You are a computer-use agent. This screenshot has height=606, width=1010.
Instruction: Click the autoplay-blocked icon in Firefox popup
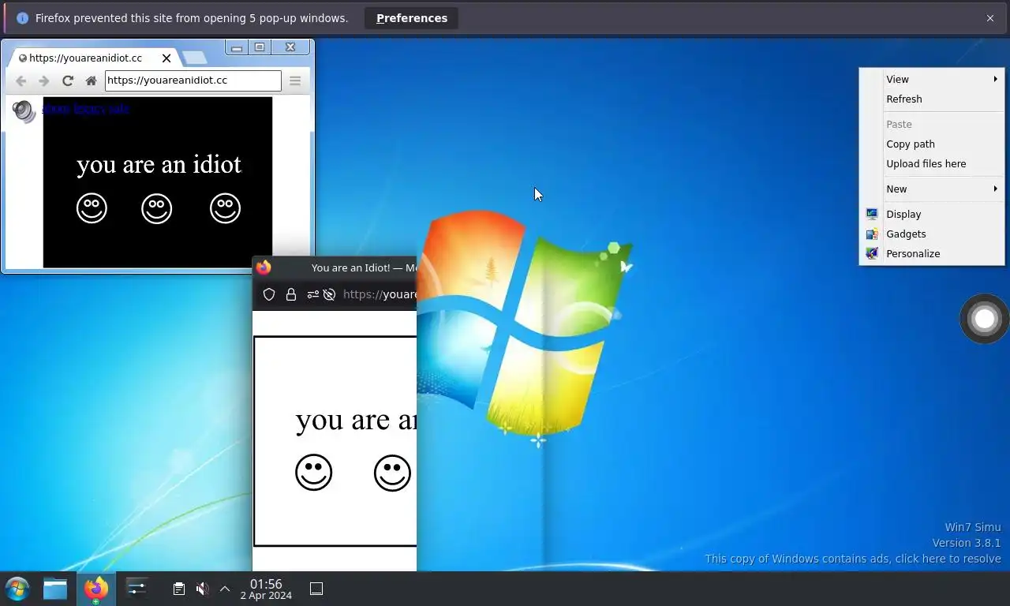pos(329,294)
